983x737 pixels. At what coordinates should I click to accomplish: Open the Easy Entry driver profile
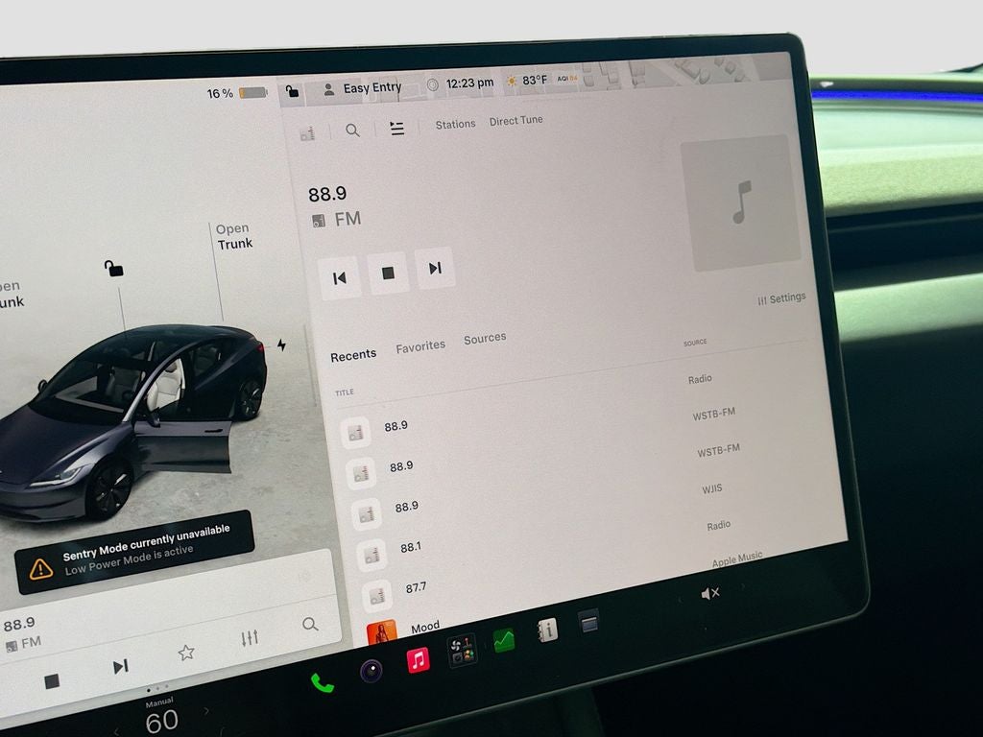tap(363, 88)
